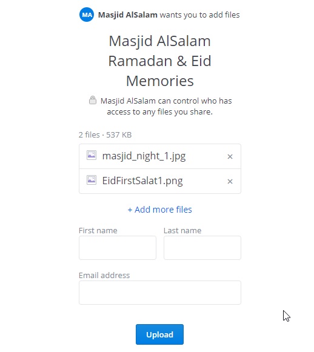Focus the Email address input field
314x352 pixels.
pyautogui.click(x=160, y=293)
